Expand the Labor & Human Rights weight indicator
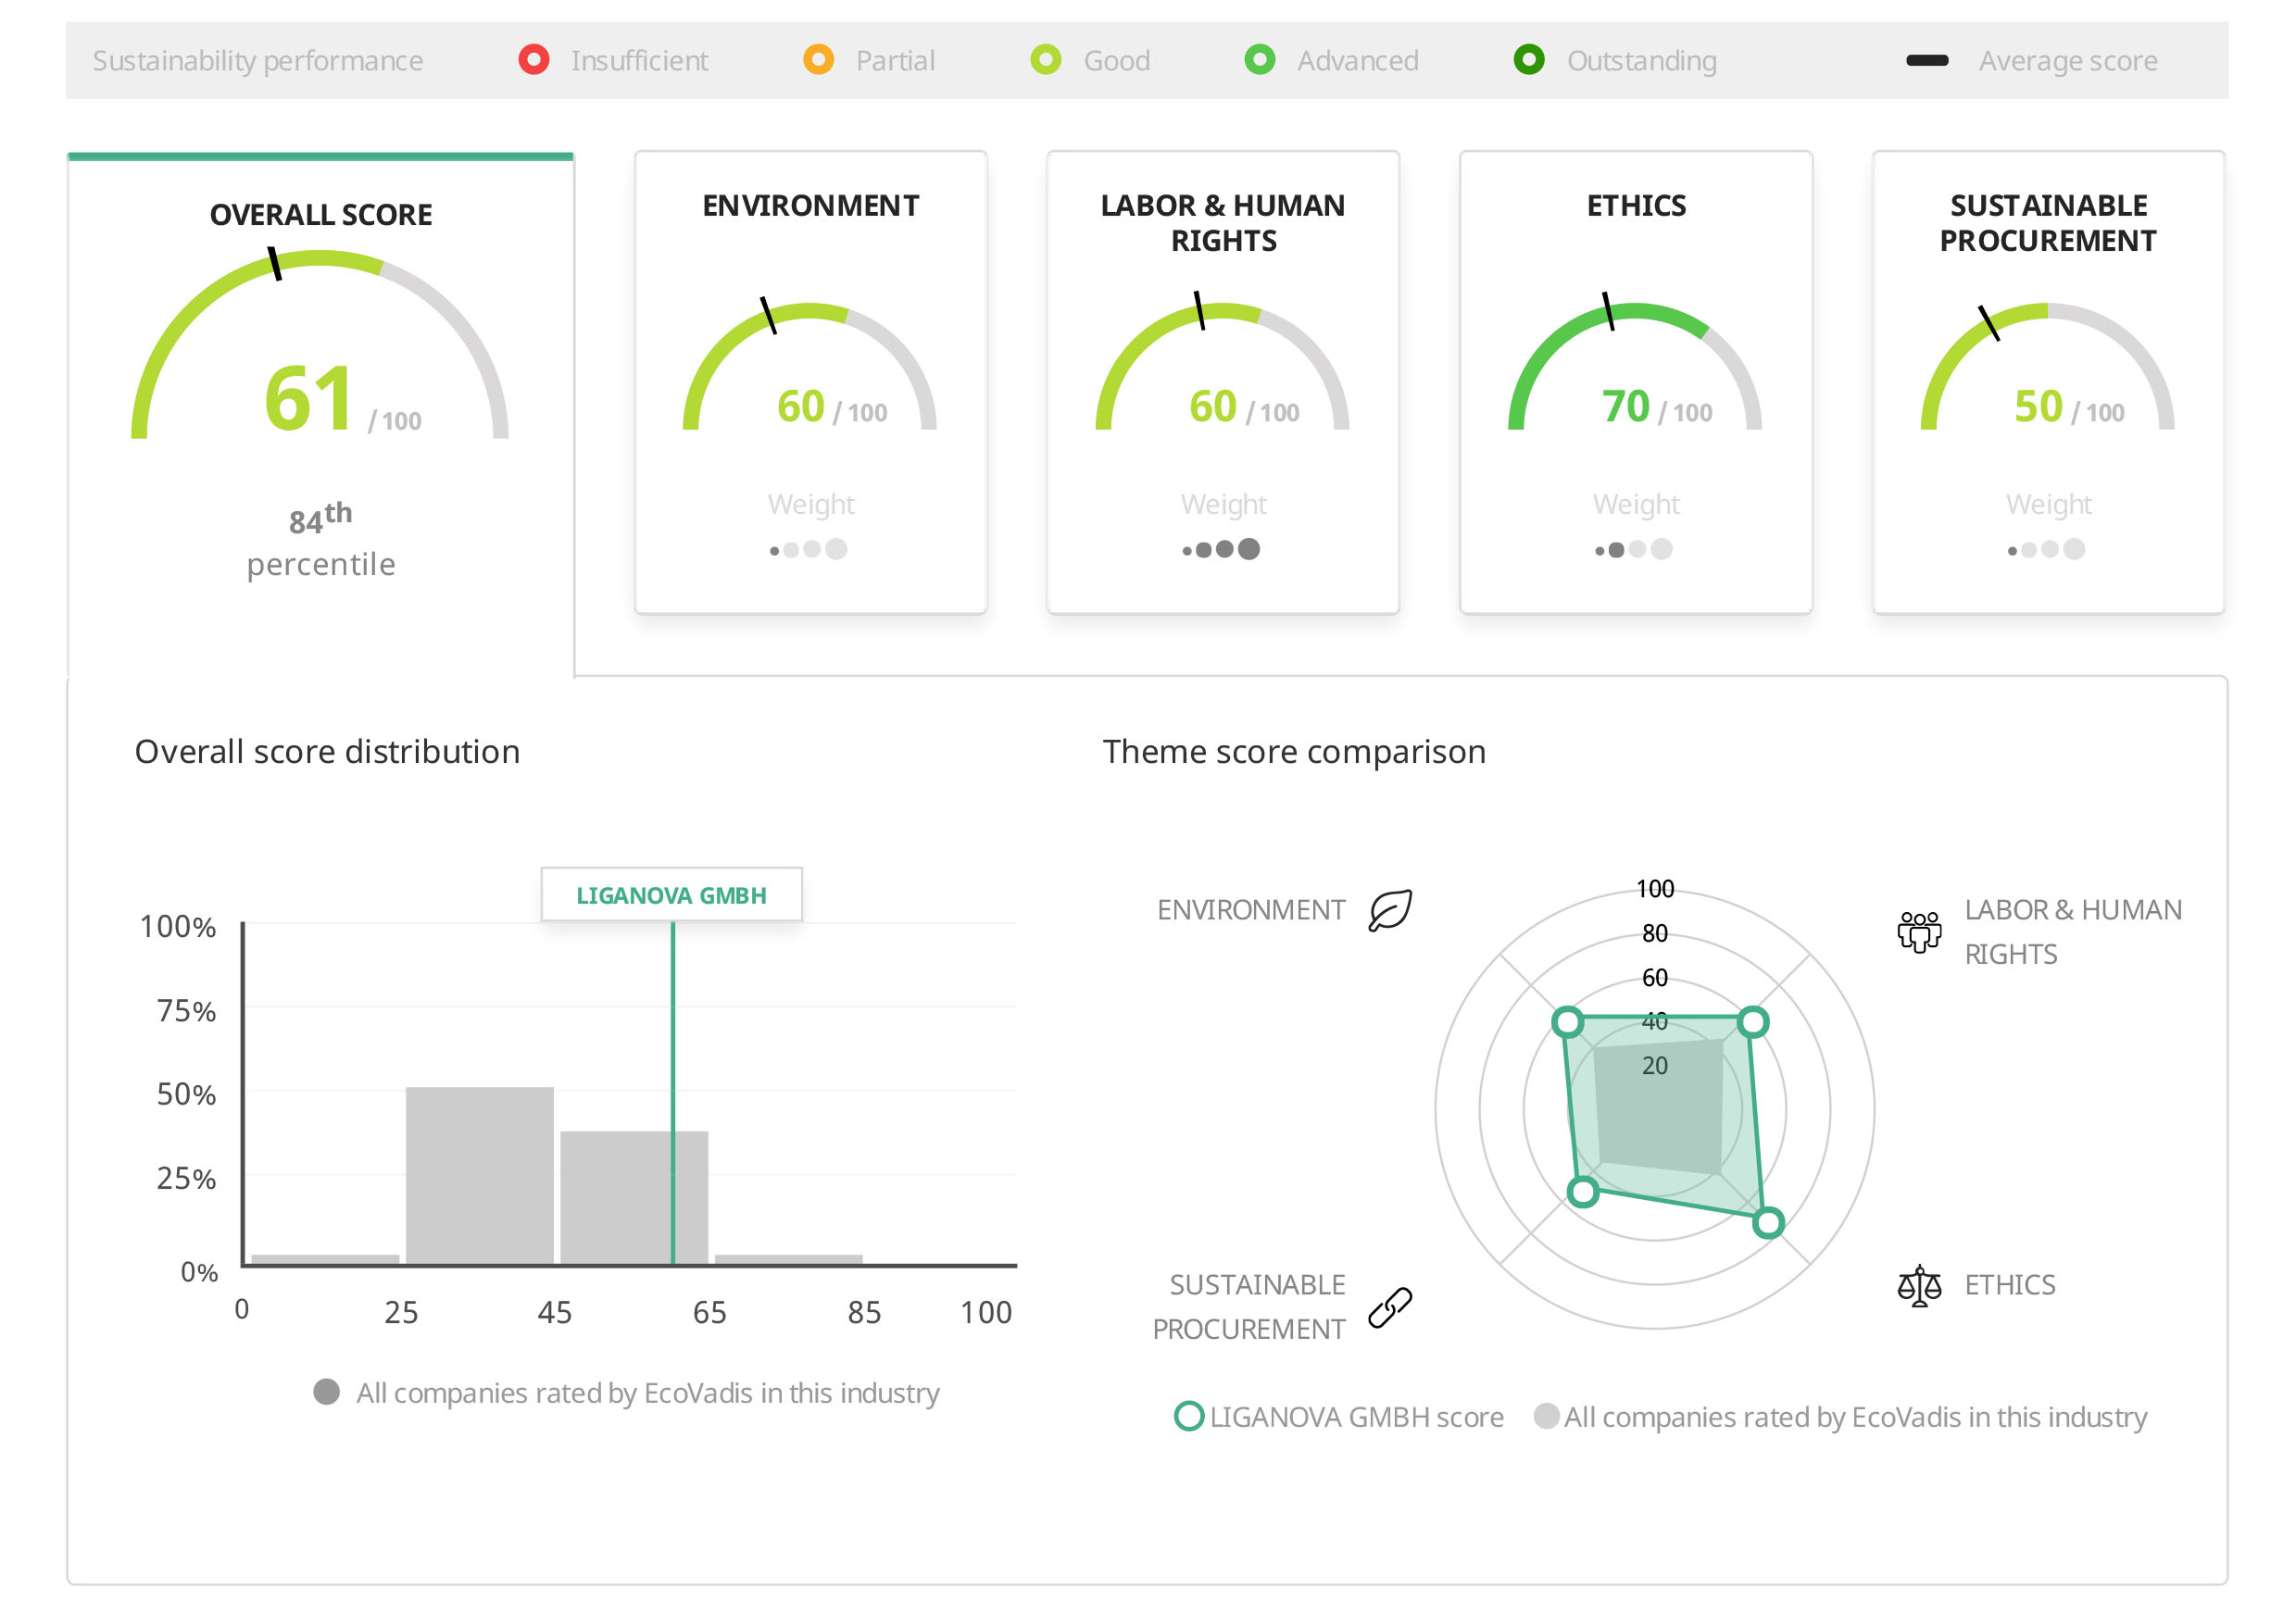Viewport: 2296px width, 1612px height. (x=1222, y=549)
